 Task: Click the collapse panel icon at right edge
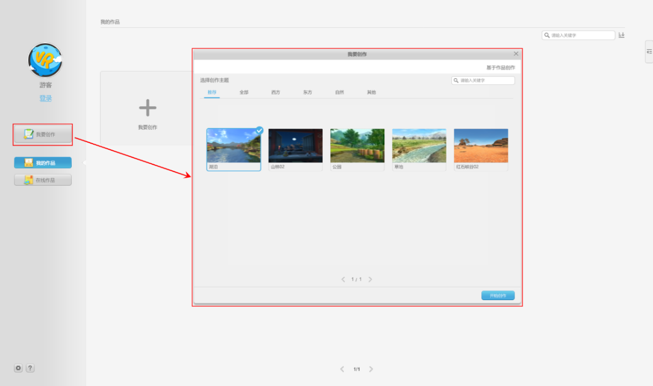pyautogui.click(x=649, y=52)
